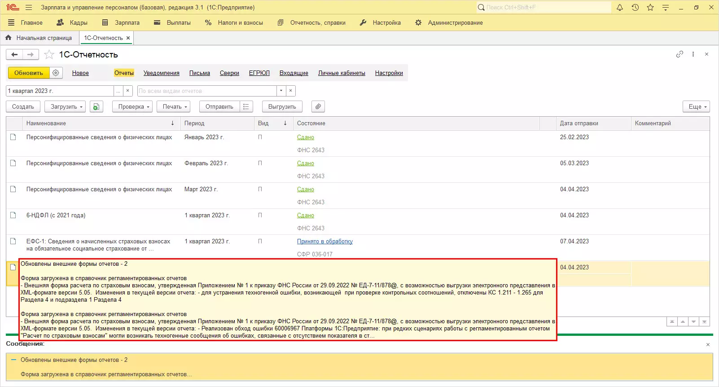The width and height of the screenshot is (719, 387).
Task: Open the send list icon beside Отправить
Action: (246, 107)
